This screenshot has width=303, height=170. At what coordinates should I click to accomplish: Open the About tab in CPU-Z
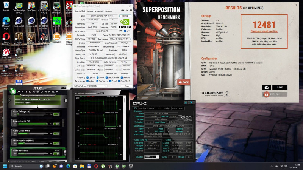point(181,108)
